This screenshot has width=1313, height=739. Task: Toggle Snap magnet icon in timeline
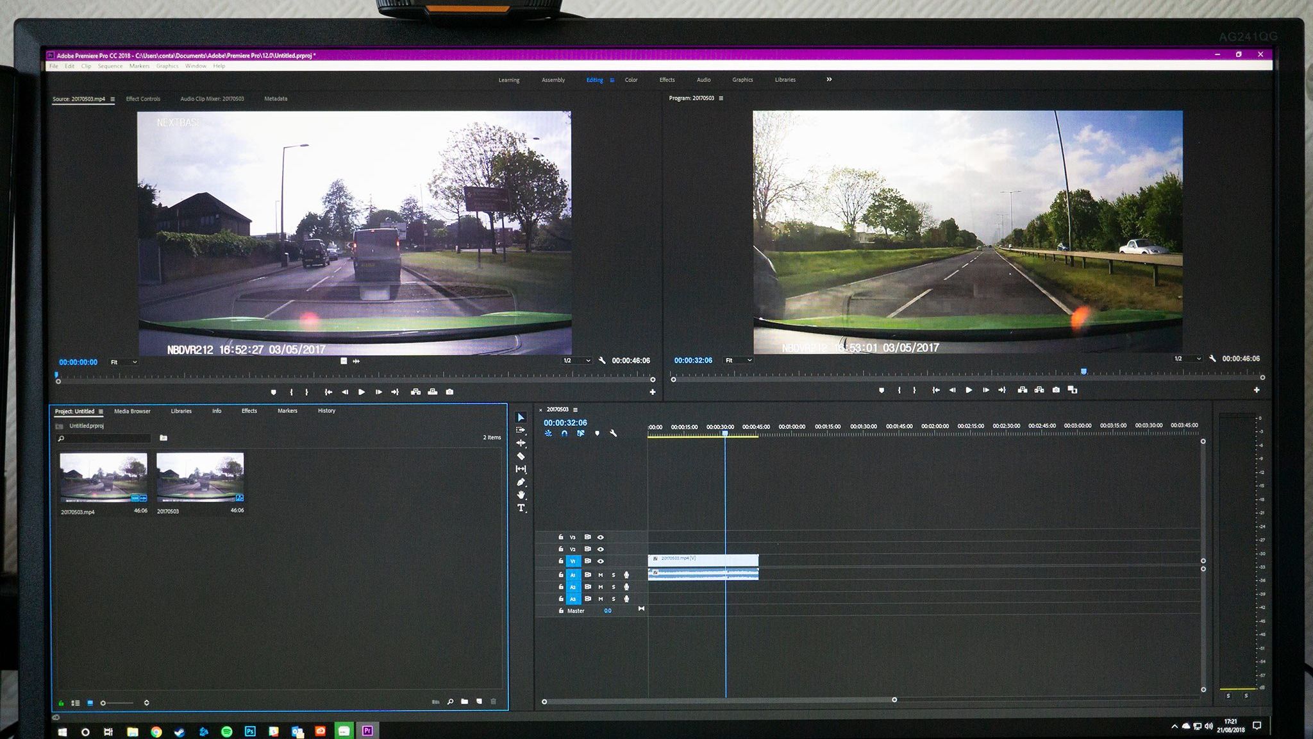point(564,434)
